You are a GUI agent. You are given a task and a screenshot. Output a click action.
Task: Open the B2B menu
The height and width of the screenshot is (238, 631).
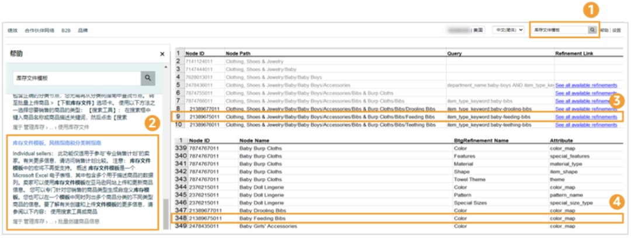pos(65,30)
